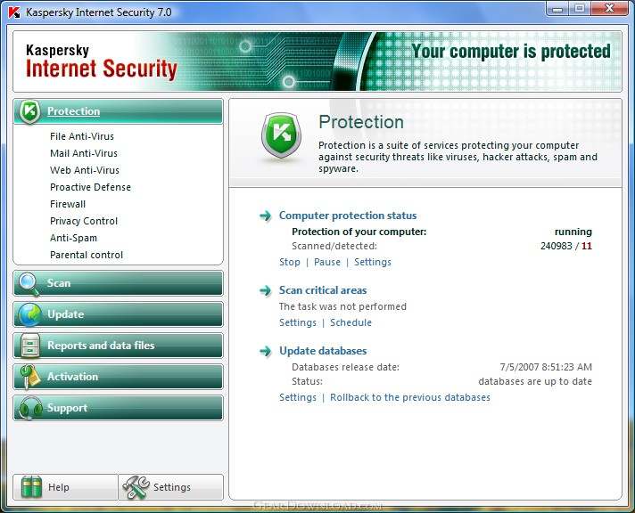Click the 'running' protection status value

pos(573,232)
